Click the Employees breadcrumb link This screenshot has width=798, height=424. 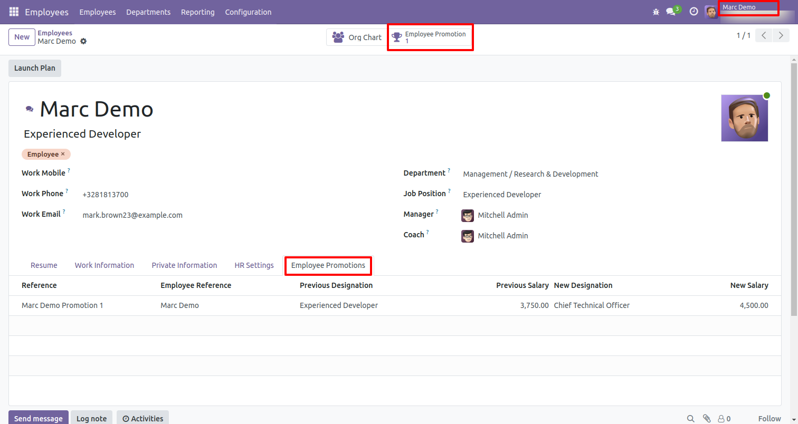[x=55, y=33]
